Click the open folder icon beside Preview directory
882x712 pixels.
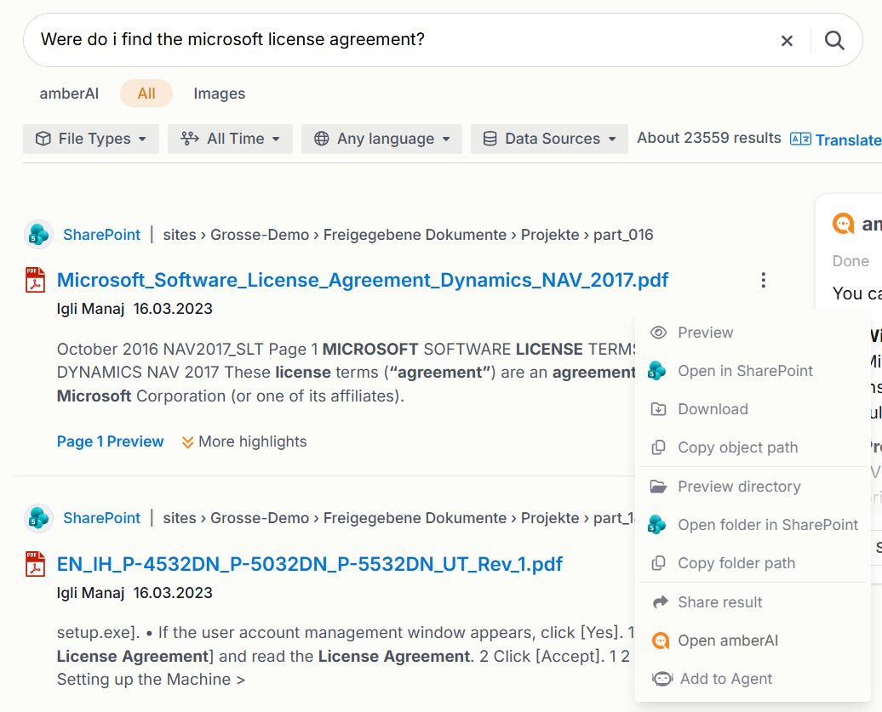pyautogui.click(x=658, y=487)
